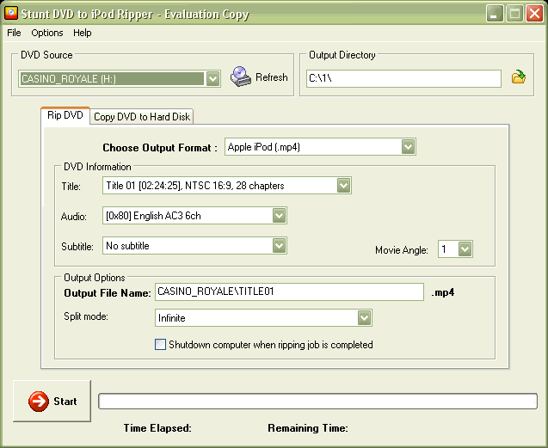Select the Rip DVD tab
This screenshot has width=548, height=448.
pyautogui.click(x=65, y=115)
